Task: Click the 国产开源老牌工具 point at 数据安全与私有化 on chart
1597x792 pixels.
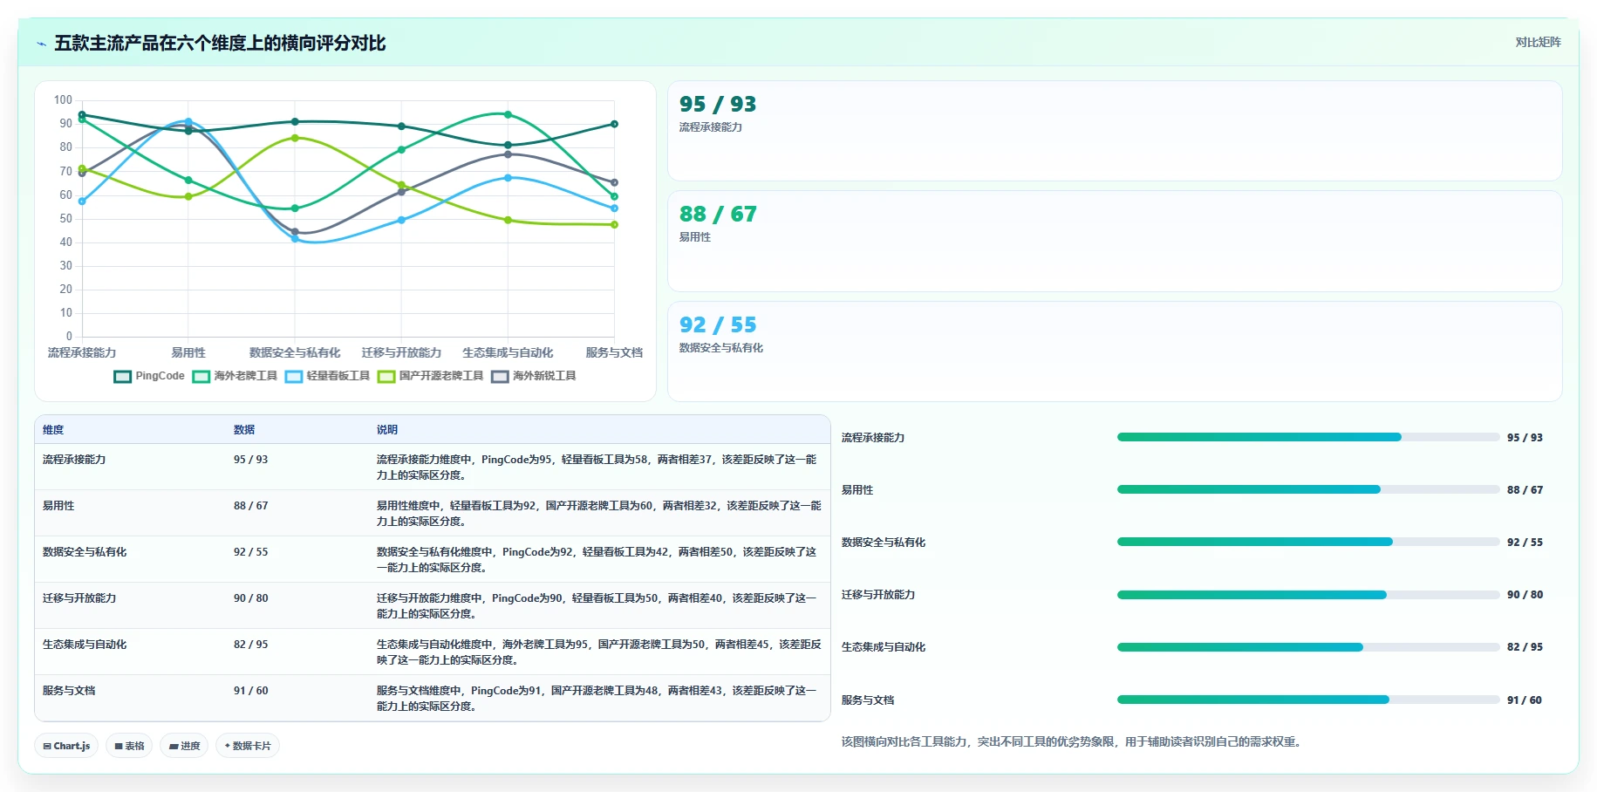Action: click(x=295, y=138)
